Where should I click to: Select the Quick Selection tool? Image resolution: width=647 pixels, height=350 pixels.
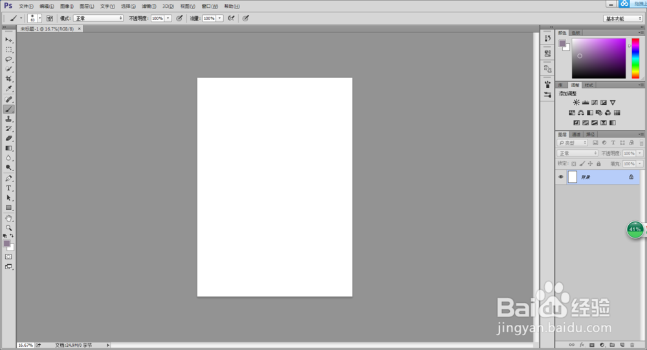[x=8, y=69]
